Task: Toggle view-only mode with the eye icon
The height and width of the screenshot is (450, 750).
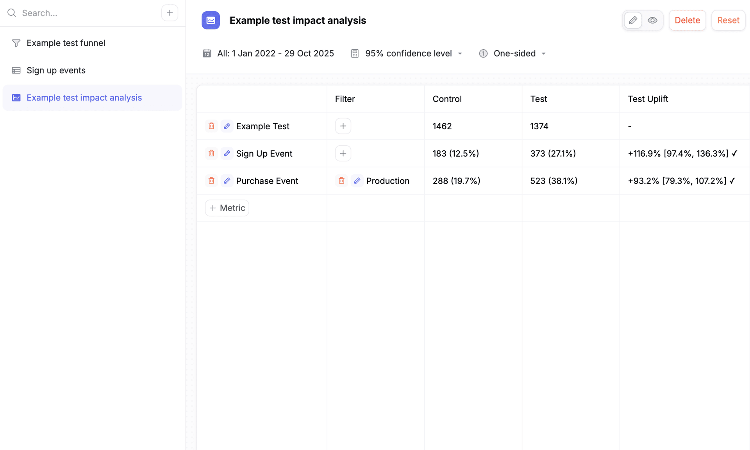Action: point(652,20)
